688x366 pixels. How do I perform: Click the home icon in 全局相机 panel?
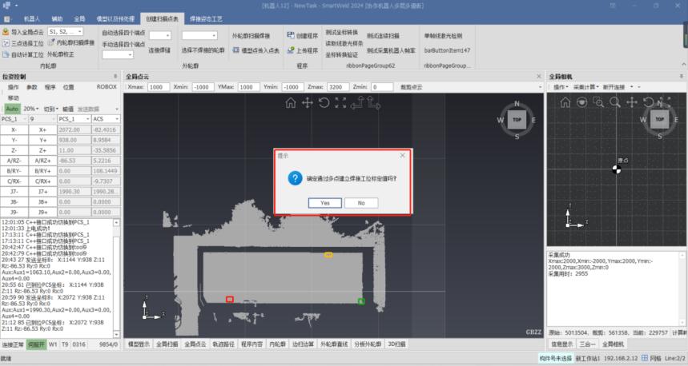click(565, 102)
